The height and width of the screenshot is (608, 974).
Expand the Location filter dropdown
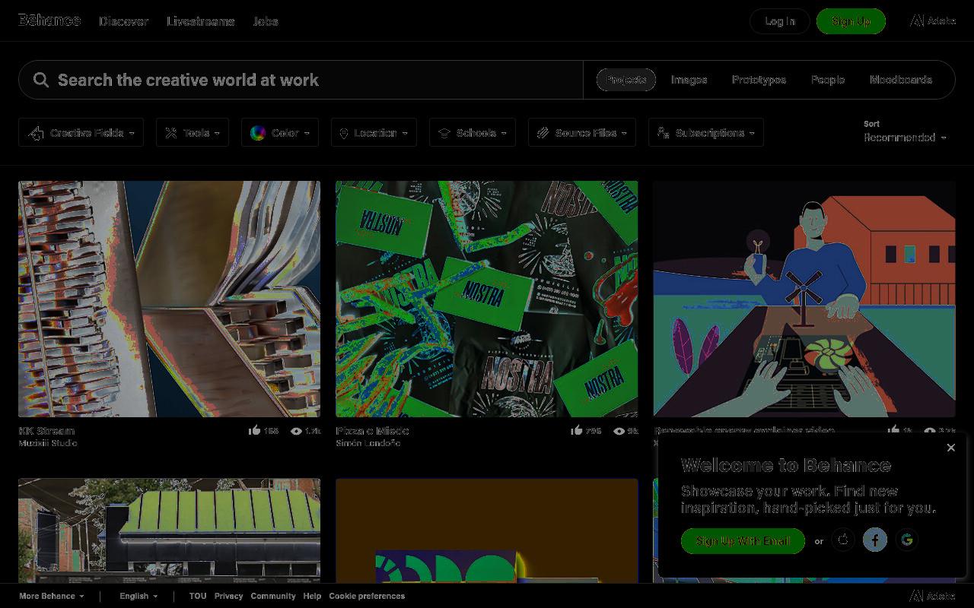[374, 133]
